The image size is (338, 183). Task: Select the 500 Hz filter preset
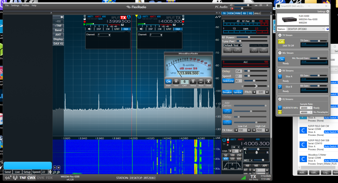(x=232, y=159)
